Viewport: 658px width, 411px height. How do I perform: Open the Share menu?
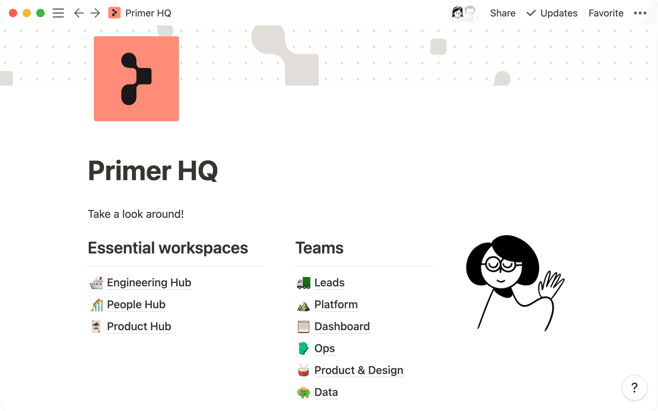(502, 13)
